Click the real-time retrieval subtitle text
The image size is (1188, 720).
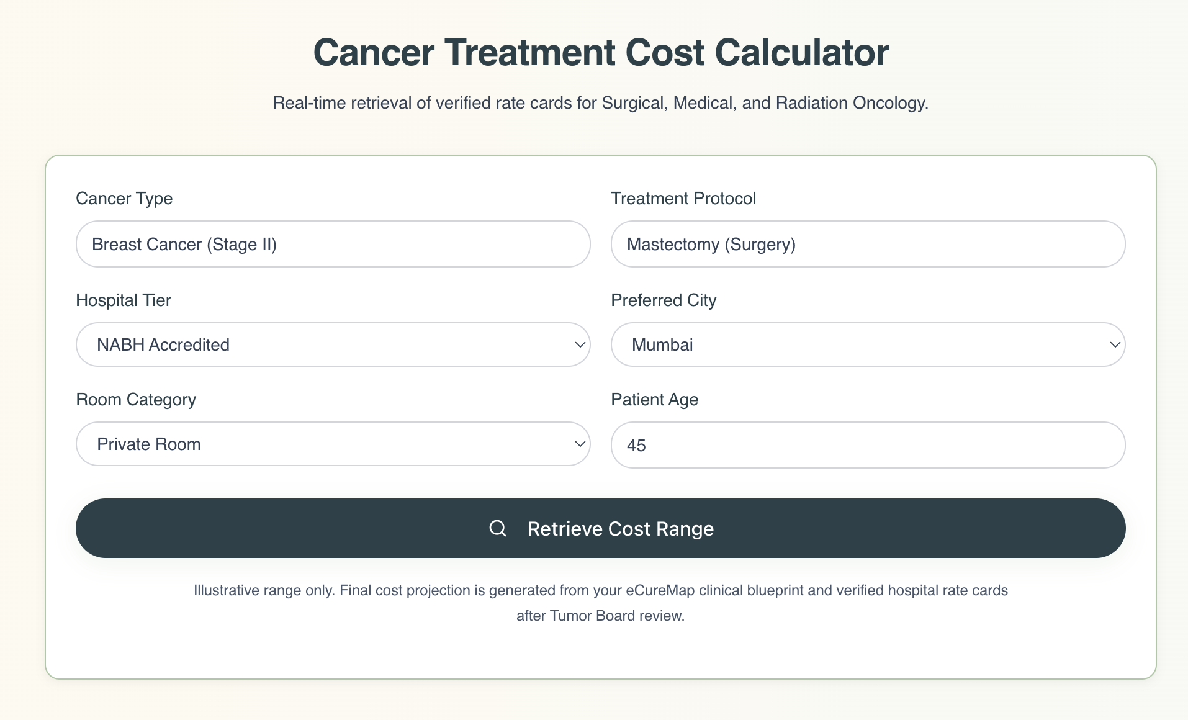point(600,104)
